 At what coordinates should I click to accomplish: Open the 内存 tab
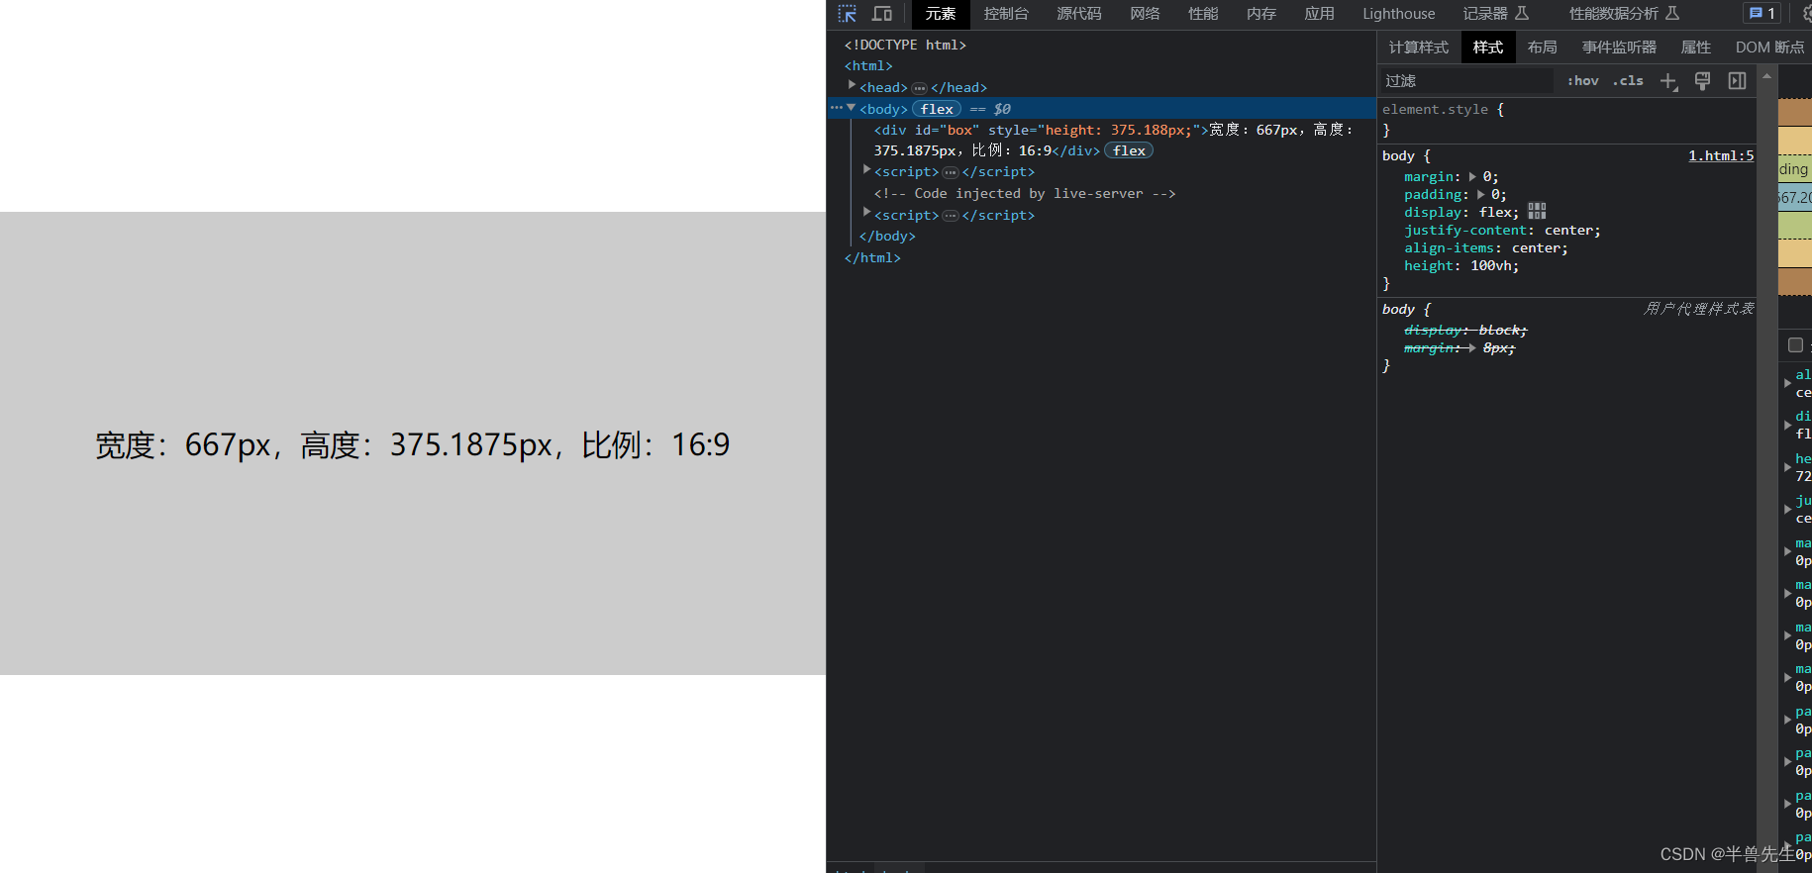pos(1261,14)
